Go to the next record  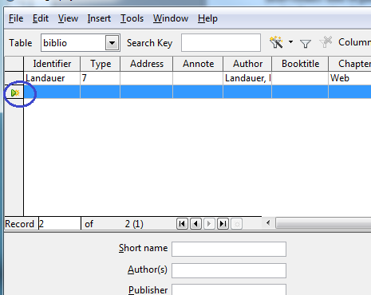coord(209,224)
